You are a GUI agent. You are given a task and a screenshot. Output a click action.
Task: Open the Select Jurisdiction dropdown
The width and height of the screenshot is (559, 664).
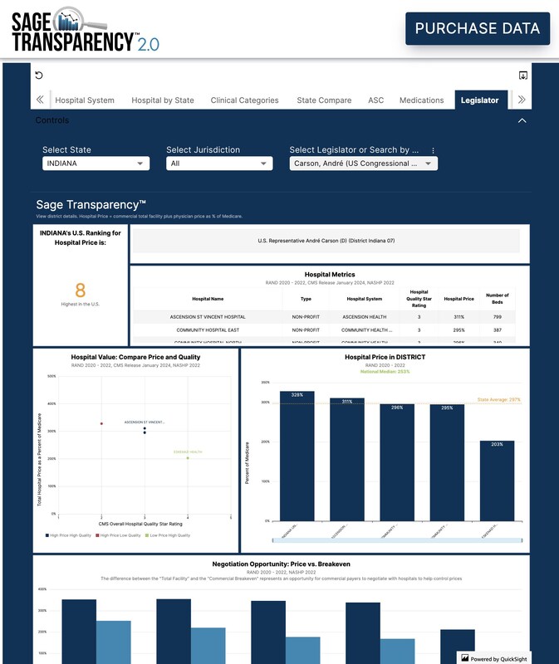(219, 164)
